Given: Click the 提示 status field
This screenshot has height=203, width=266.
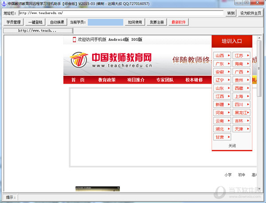Looking at the screenshot, I should coord(141,197).
